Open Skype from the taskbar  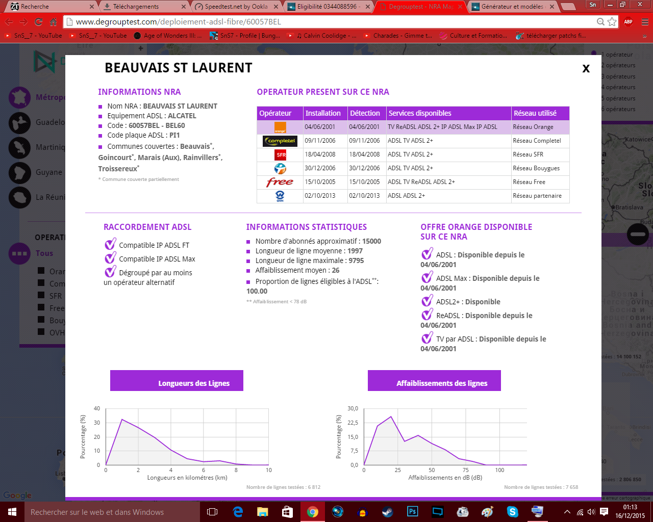click(513, 512)
